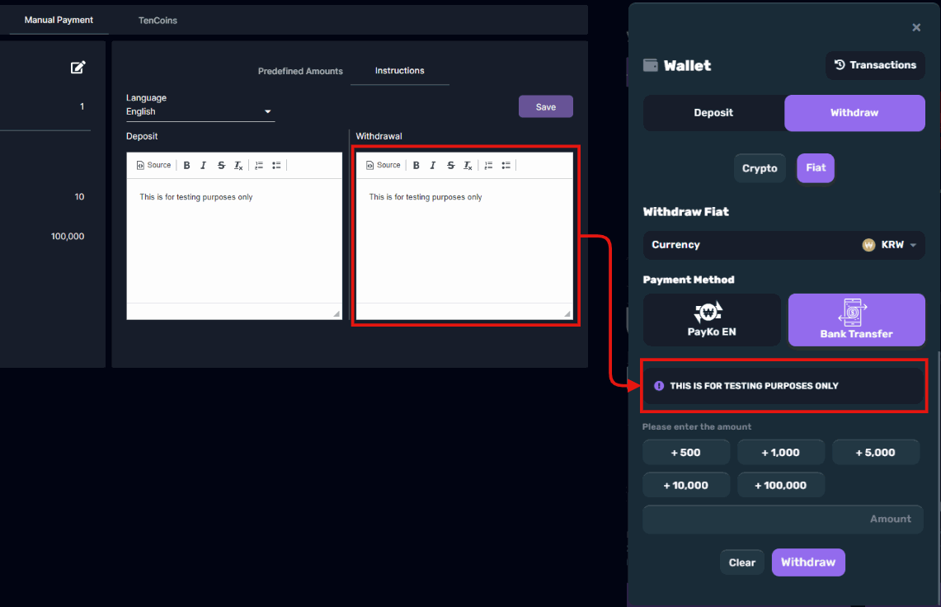941x607 pixels.
Task: Insert bulleted list in Deposit editor
Action: (x=276, y=165)
